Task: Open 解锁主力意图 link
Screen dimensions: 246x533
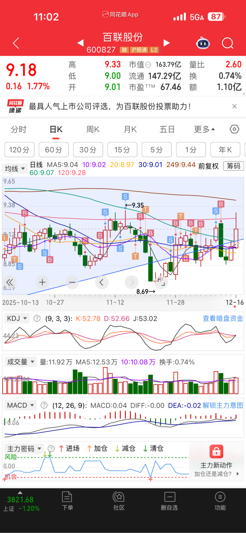Action: 223,406
